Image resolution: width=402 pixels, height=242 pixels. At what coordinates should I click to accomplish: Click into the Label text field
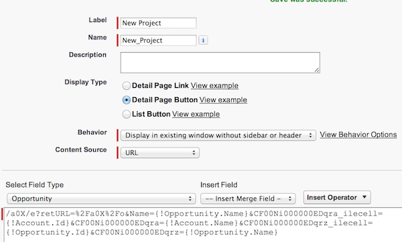(158, 23)
